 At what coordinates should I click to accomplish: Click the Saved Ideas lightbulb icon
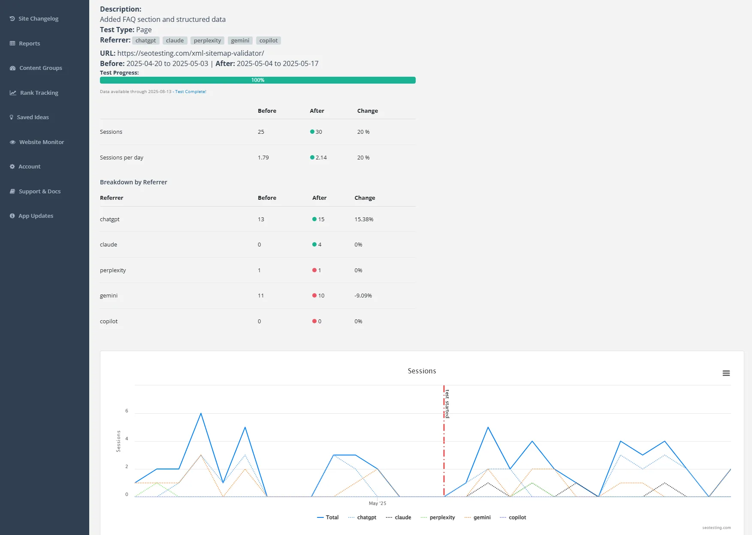pos(12,117)
